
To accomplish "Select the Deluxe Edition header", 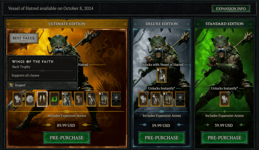I will coord(162,24).
